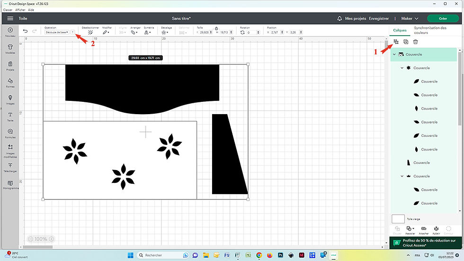Select the Texte tool

coord(10,115)
